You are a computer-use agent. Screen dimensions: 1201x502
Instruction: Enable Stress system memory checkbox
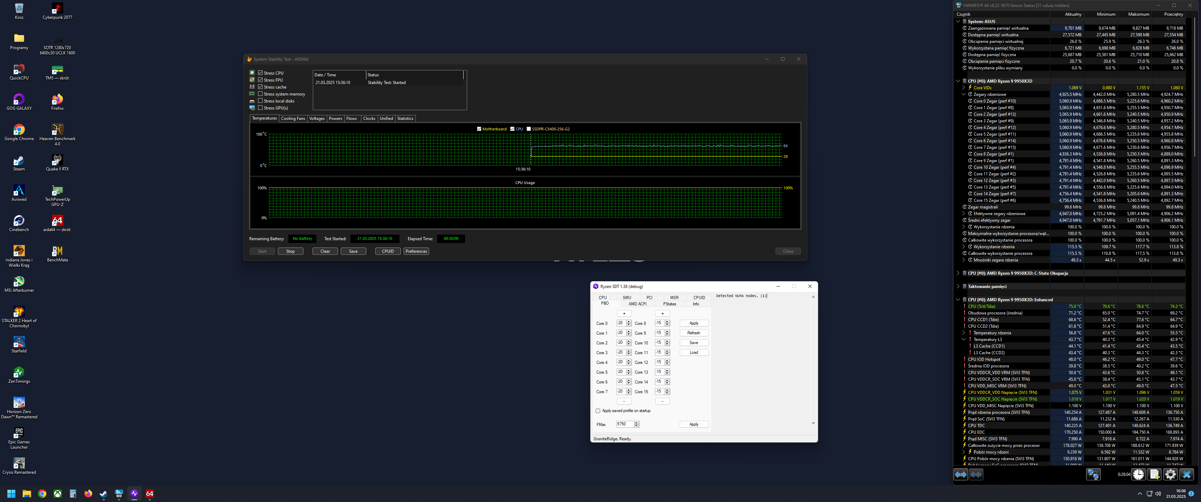click(x=260, y=94)
